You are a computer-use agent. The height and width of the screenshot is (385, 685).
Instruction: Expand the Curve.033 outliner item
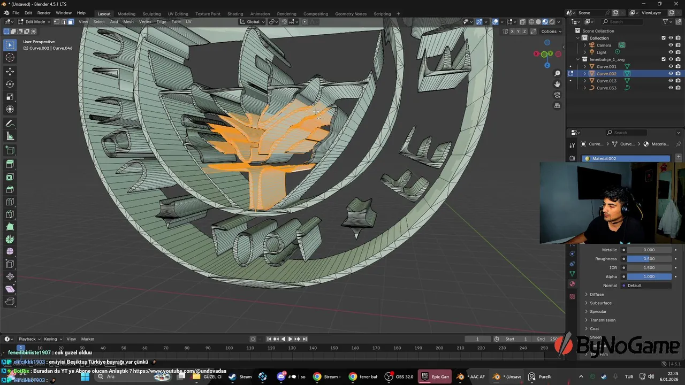coord(584,88)
